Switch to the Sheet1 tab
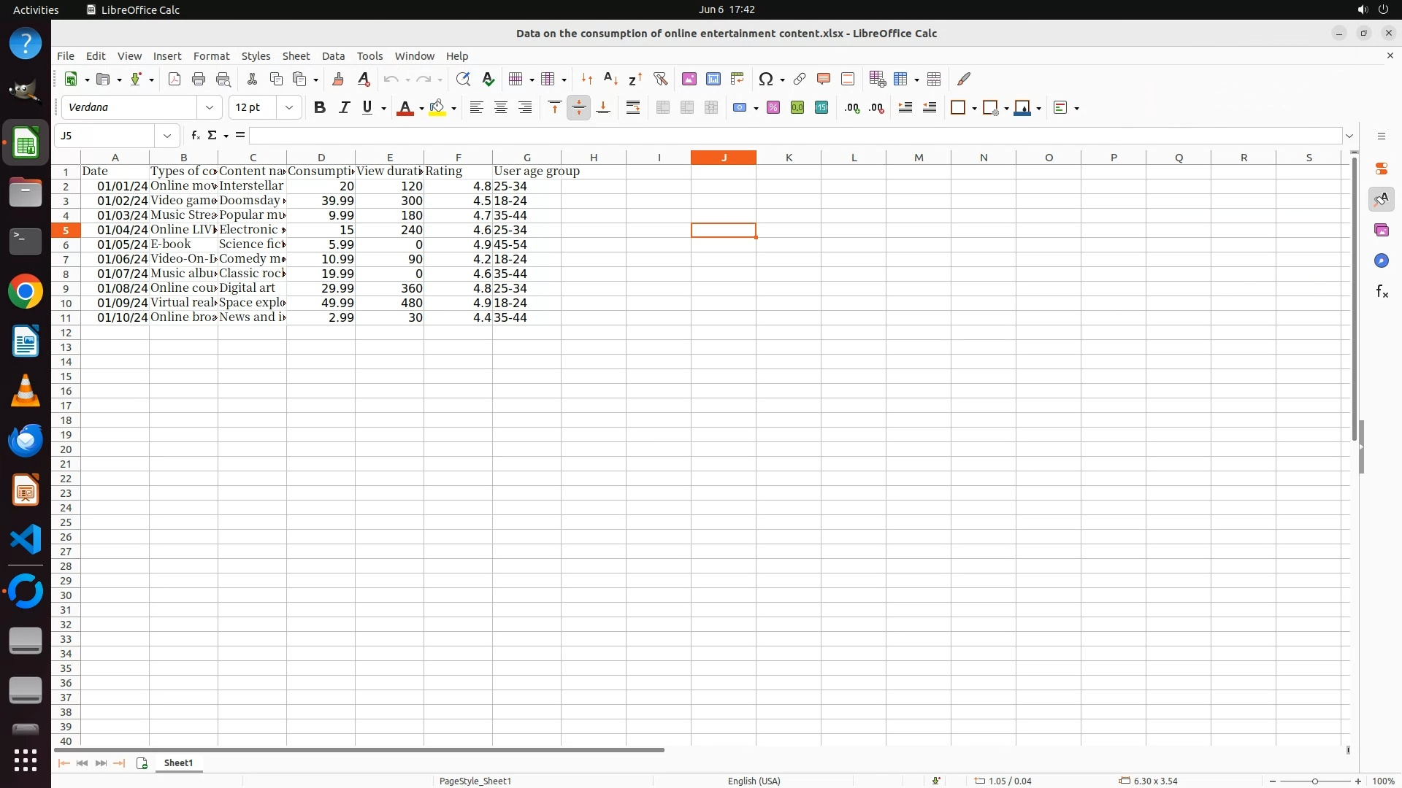 (x=178, y=762)
